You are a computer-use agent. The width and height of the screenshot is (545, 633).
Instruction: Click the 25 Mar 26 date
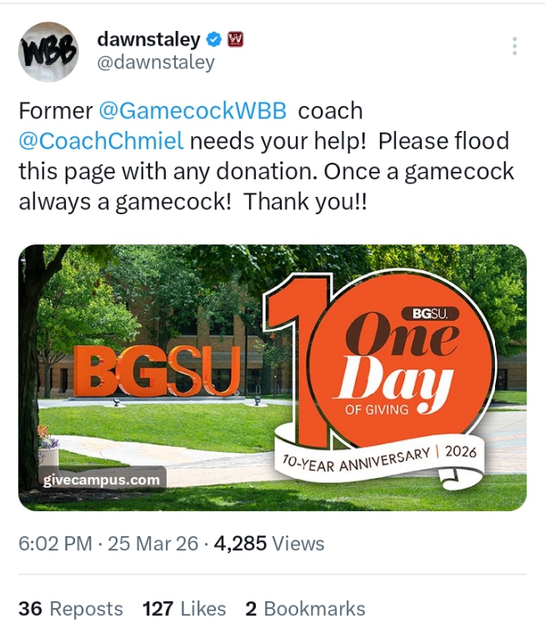tap(152, 544)
